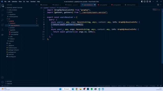Open the Help menu
This screenshot has width=163, height=91.
tap(38, 2)
